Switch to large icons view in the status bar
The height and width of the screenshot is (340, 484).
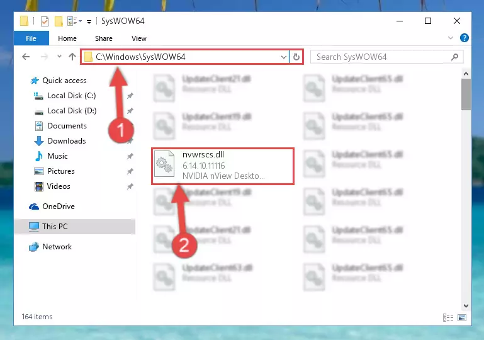click(462, 317)
